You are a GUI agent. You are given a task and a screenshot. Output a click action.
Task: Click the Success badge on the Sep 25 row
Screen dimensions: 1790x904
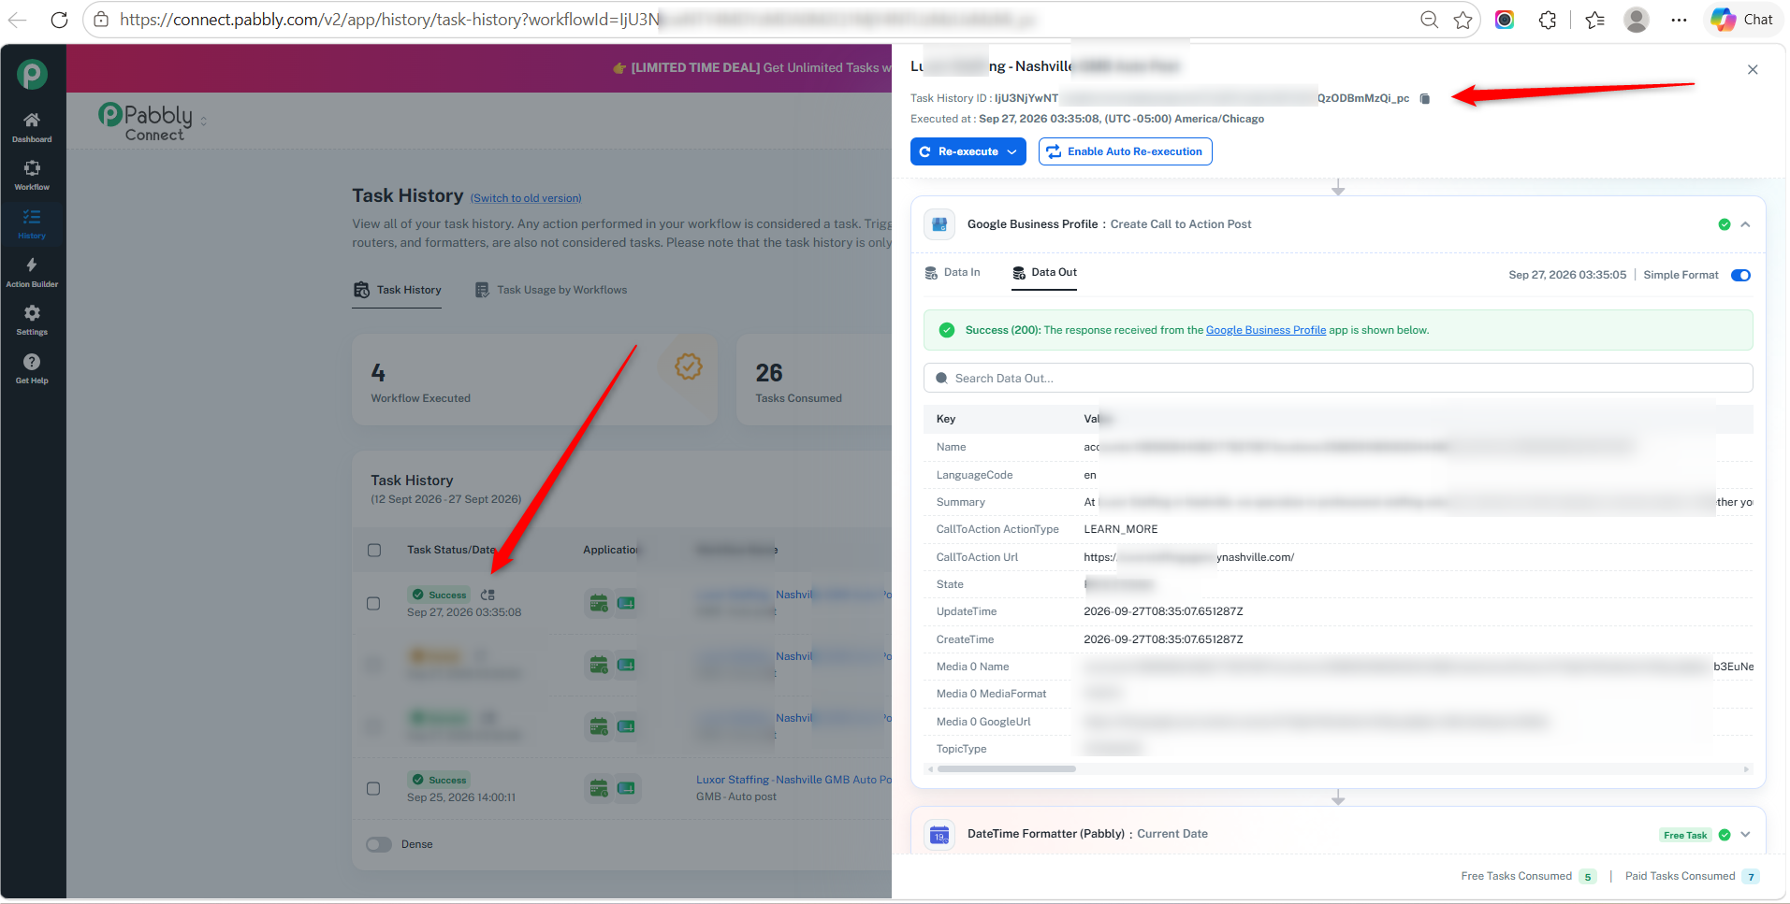click(x=439, y=780)
